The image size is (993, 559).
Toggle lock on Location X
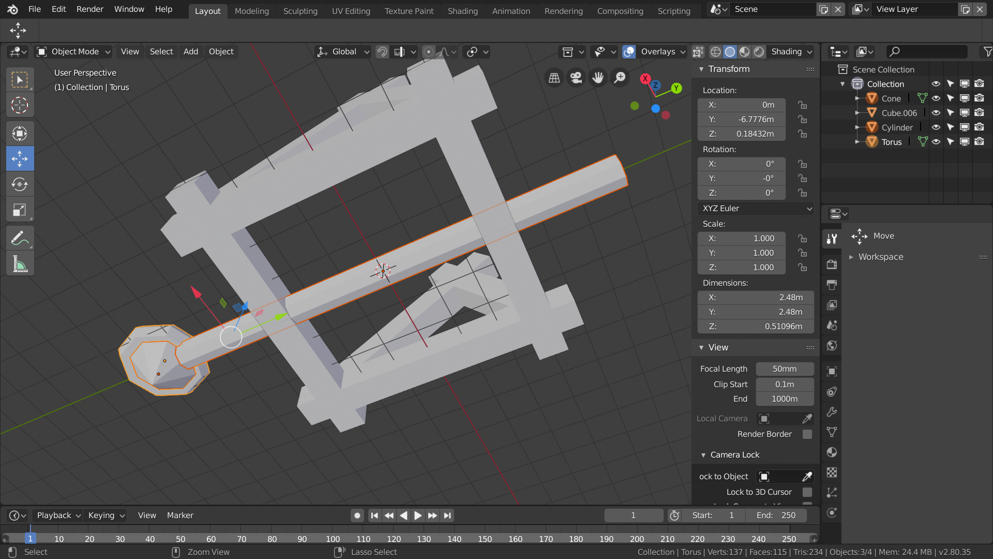(802, 105)
